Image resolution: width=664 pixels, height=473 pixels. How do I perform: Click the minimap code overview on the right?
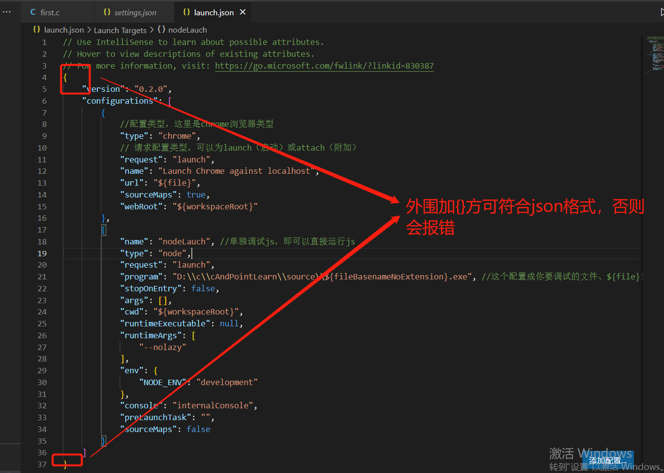[x=654, y=54]
